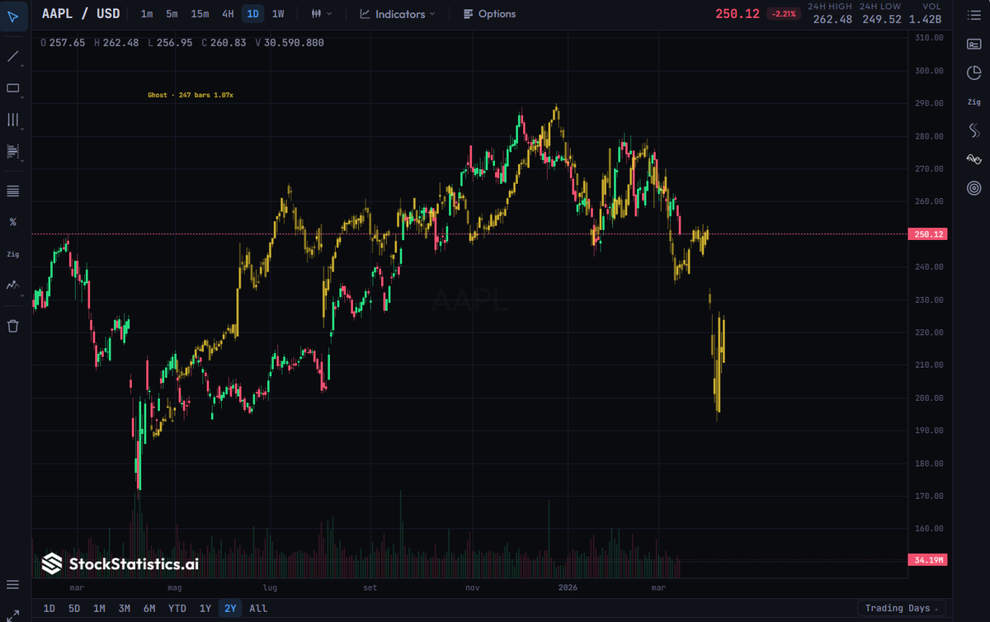Click the 24H LOW 249.52 value
The height and width of the screenshot is (622, 990).
click(x=882, y=19)
